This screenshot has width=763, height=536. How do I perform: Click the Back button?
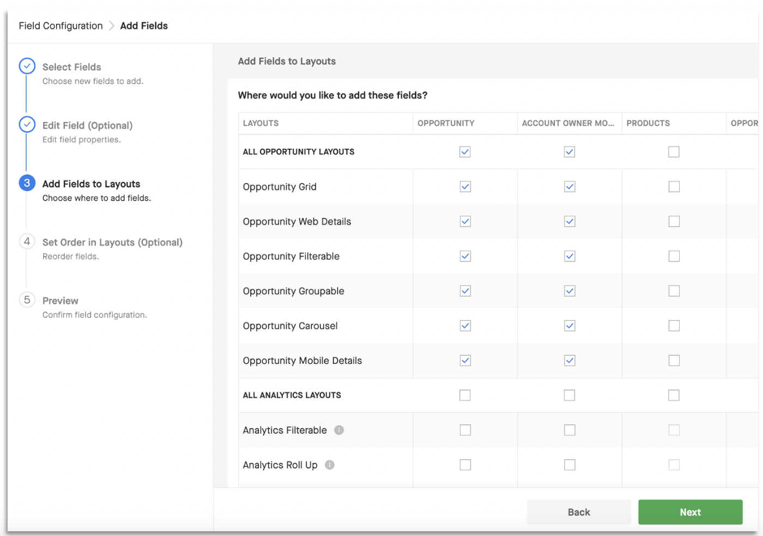[579, 512]
